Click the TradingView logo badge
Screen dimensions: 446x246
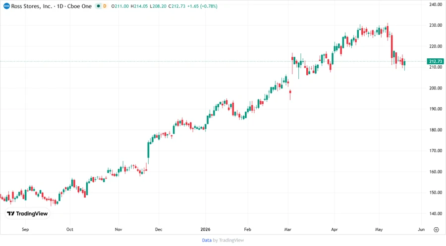point(28,214)
